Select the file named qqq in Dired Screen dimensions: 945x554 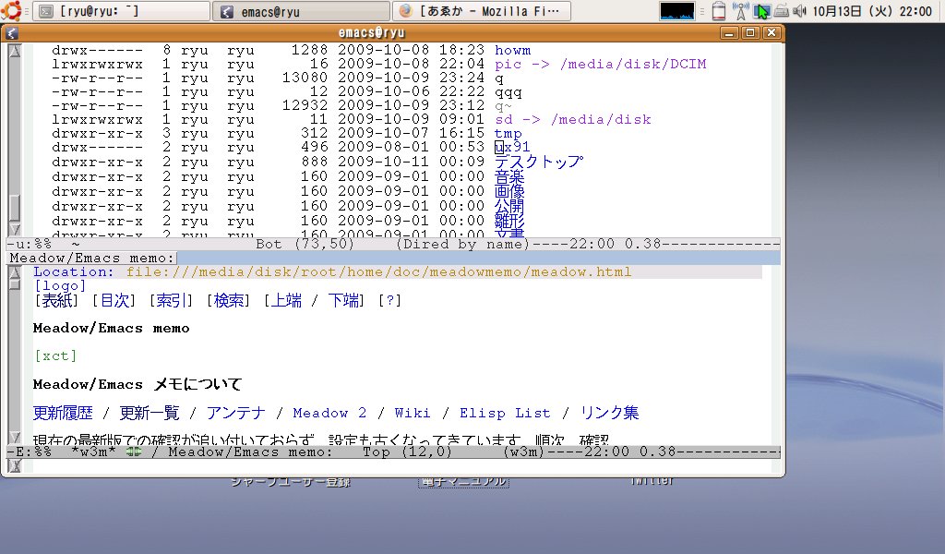click(508, 92)
